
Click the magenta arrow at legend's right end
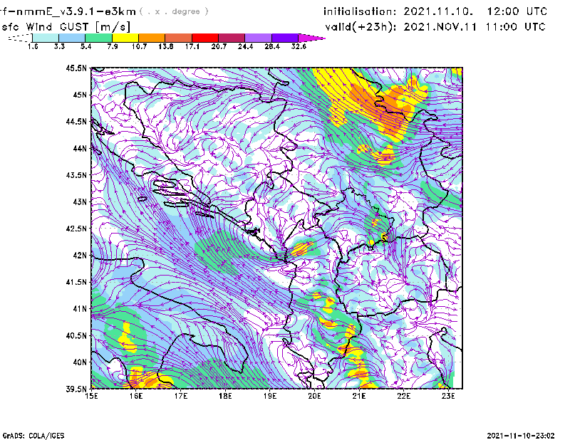(x=311, y=38)
